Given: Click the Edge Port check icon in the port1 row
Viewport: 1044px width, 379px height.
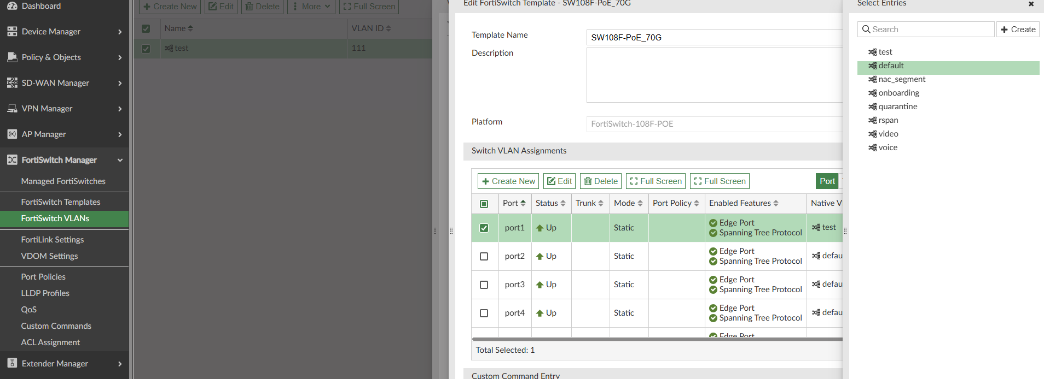Looking at the screenshot, I should point(713,223).
